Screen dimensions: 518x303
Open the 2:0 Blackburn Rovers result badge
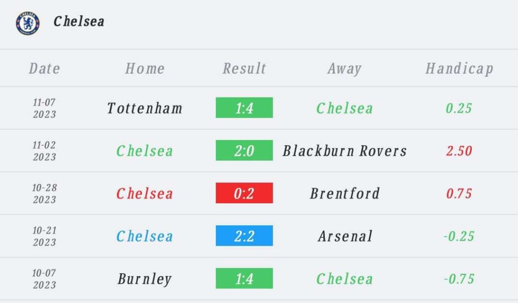[244, 151]
